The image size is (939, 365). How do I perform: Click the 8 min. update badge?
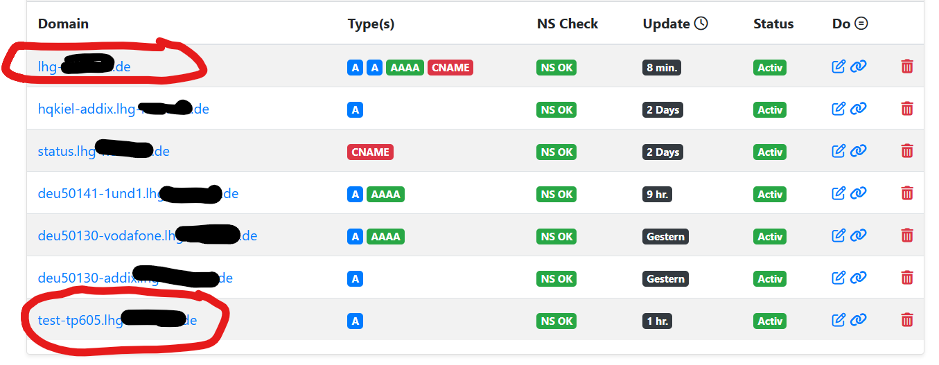[x=662, y=68]
